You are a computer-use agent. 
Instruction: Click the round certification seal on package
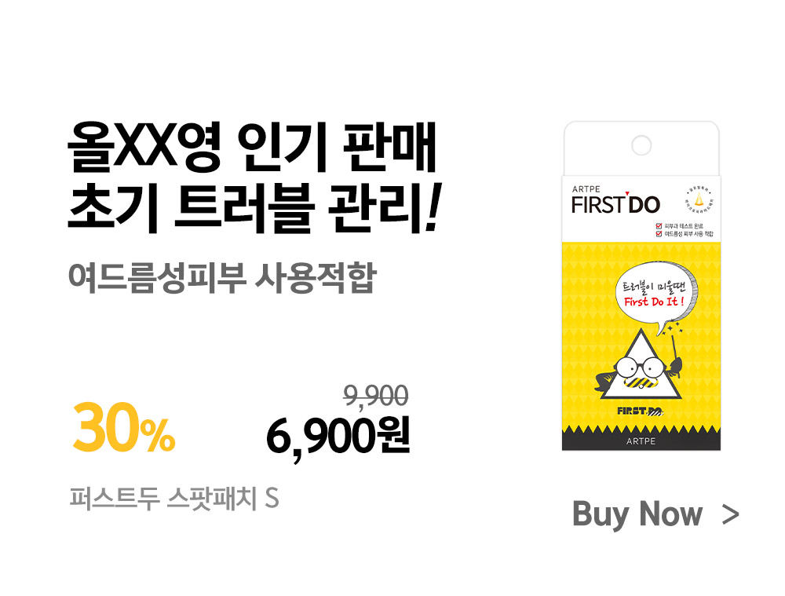click(x=699, y=200)
